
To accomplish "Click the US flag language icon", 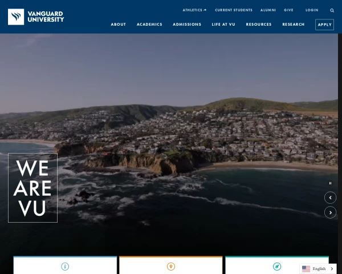I will [306, 269].
